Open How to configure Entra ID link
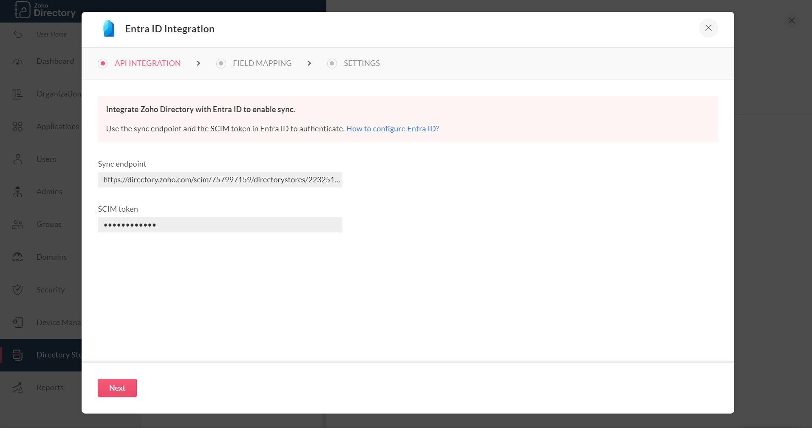 click(393, 129)
